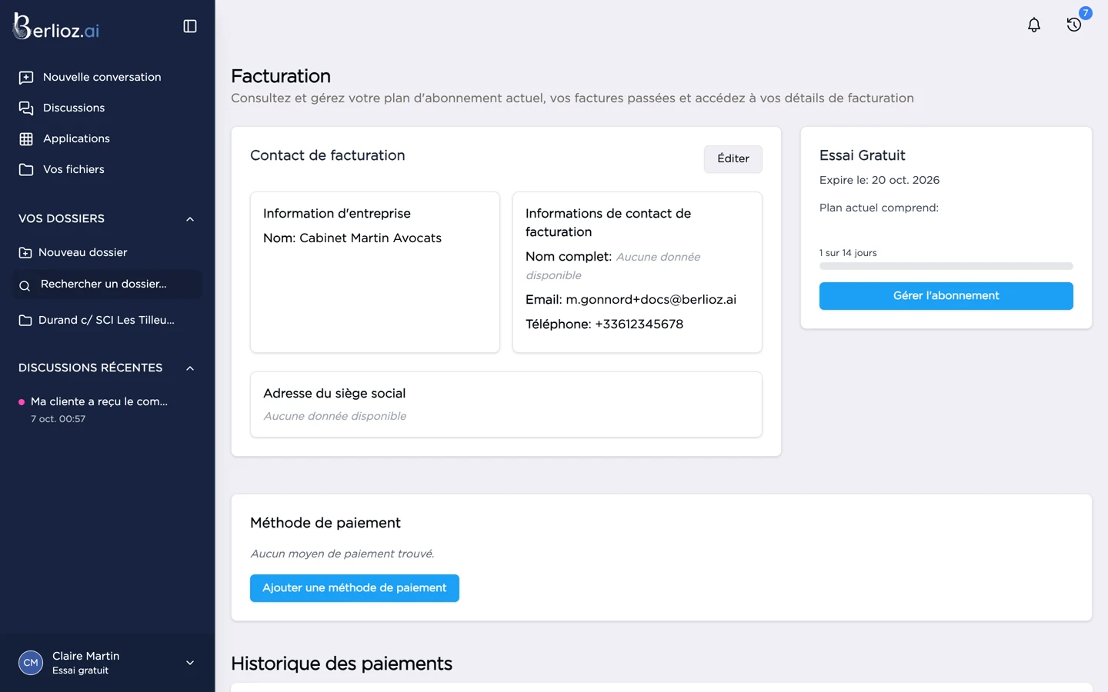Image resolution: width=1108 pixels, height=692 pixels.
Task: Click the CM user avatar
Action: coord(31,662)
